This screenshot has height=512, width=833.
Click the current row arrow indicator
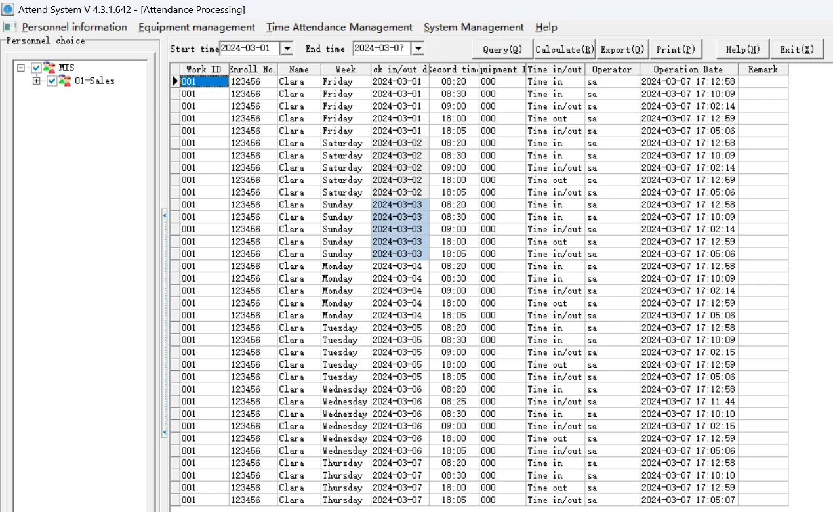pyautogui.click(x=175, y=81)
